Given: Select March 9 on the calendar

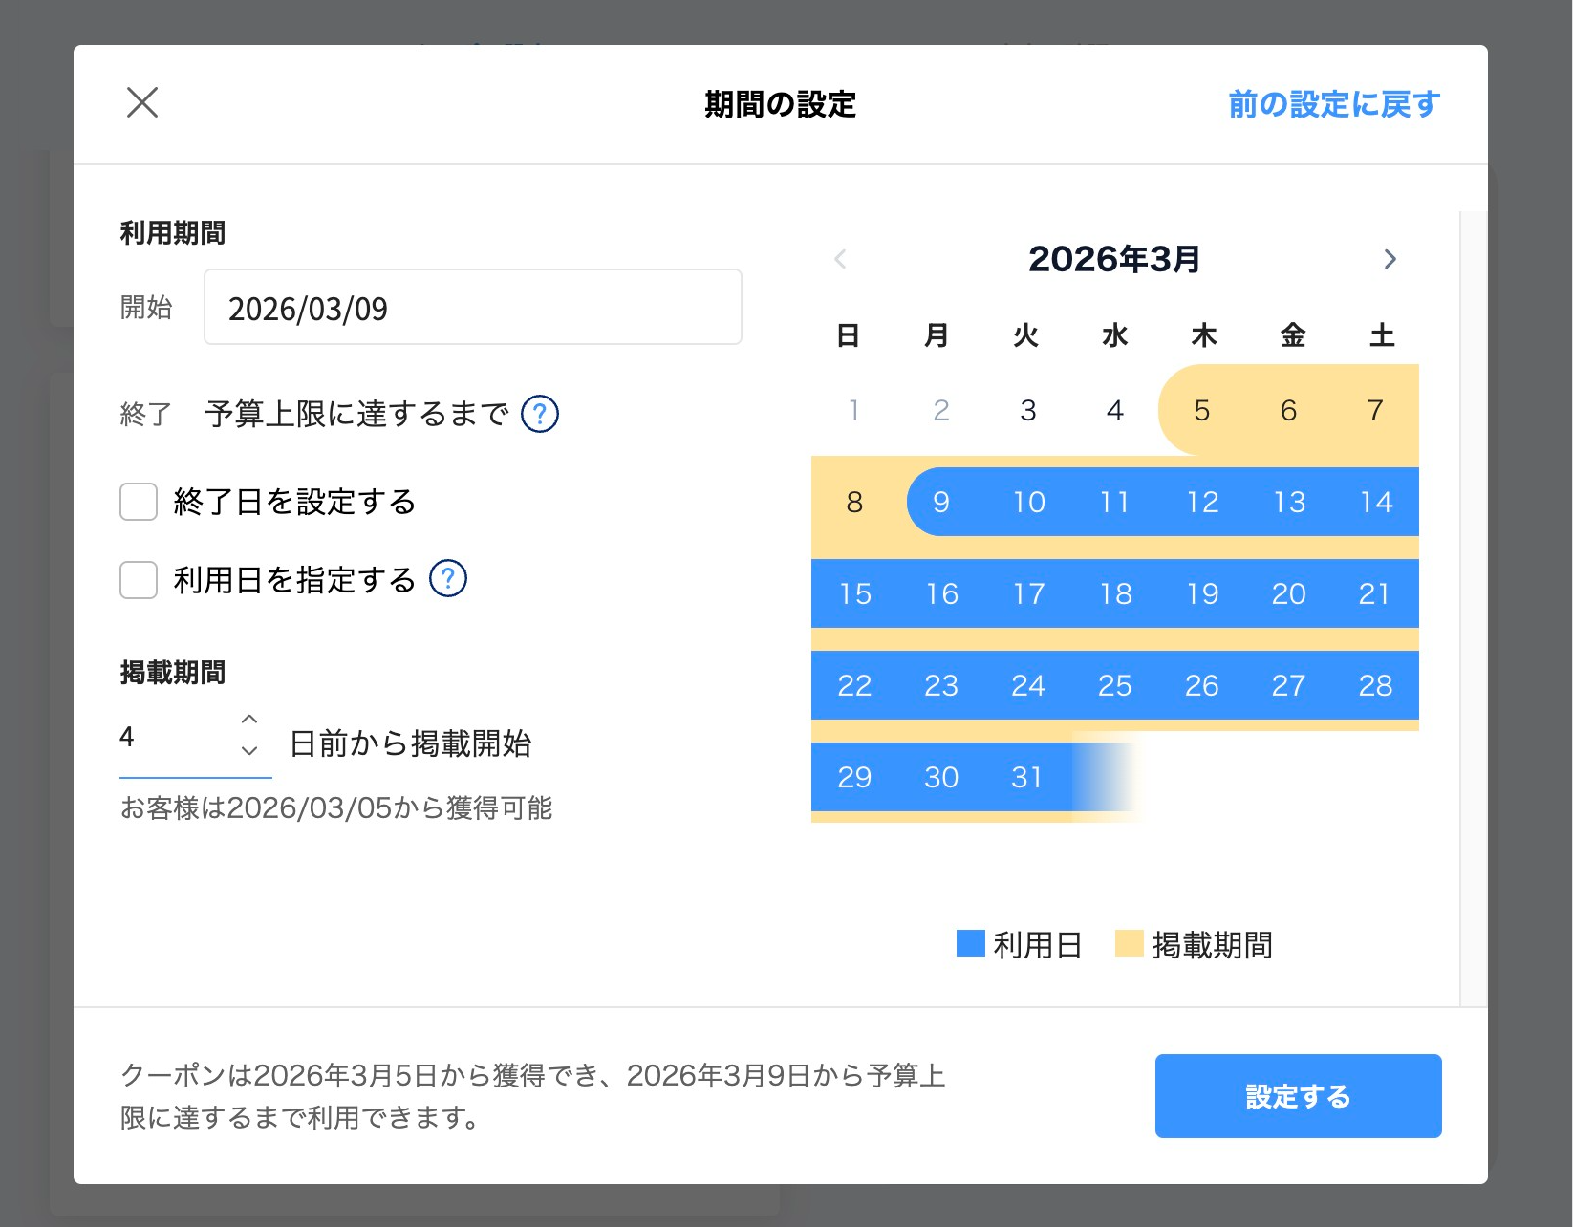Looking at the screenshot, I should [x=940, y=502].
